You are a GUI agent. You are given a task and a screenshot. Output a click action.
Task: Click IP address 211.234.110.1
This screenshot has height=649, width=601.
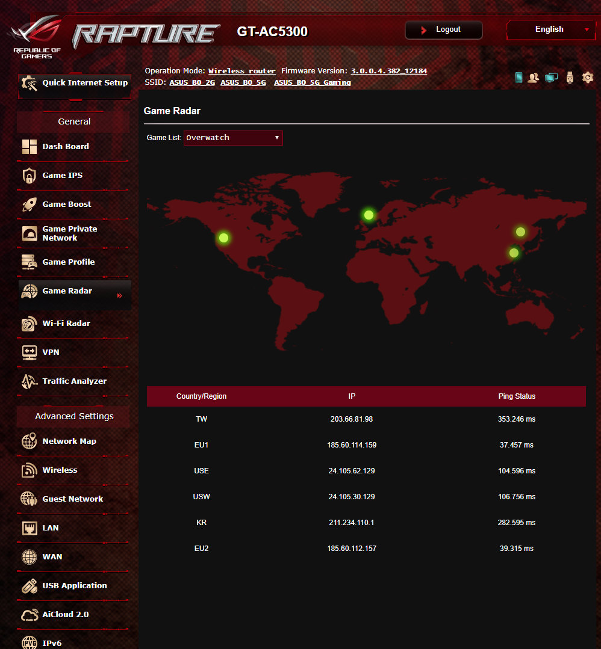(x=352, y=523)
